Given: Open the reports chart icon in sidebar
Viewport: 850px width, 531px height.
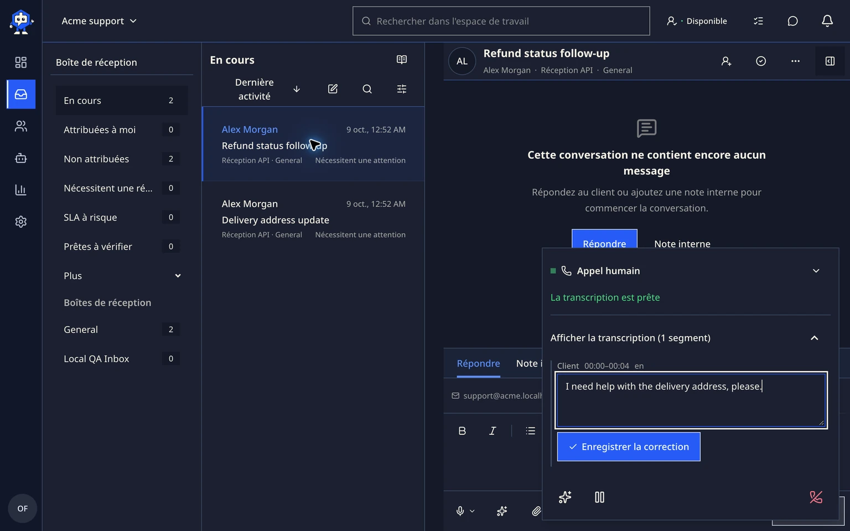Looking at the screenshot, I should pos(21,190).
